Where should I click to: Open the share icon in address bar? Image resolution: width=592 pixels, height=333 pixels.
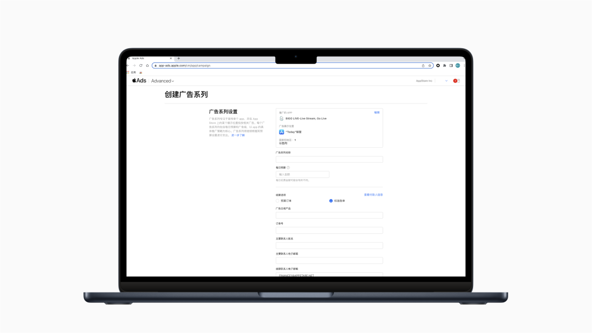click(423, 66)
